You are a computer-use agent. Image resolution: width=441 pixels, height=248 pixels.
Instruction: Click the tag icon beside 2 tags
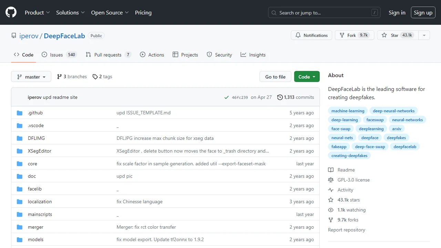click(x=95, y=77)
